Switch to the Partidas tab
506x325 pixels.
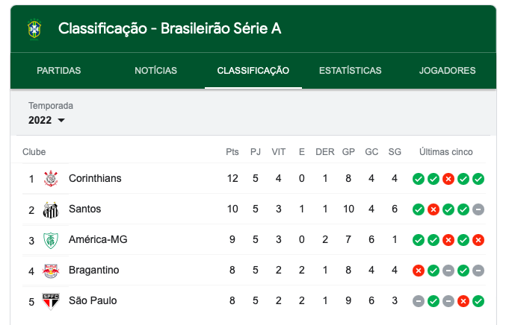pyautogui.click(x=59, y=71)
